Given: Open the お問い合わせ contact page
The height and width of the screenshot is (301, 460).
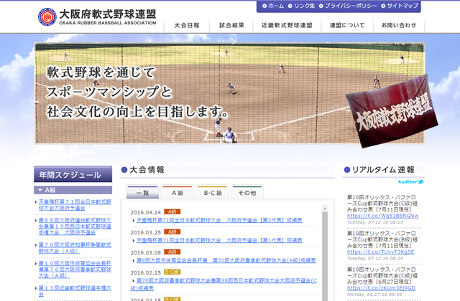Looking at the screenshot, I should pos(399,25).
